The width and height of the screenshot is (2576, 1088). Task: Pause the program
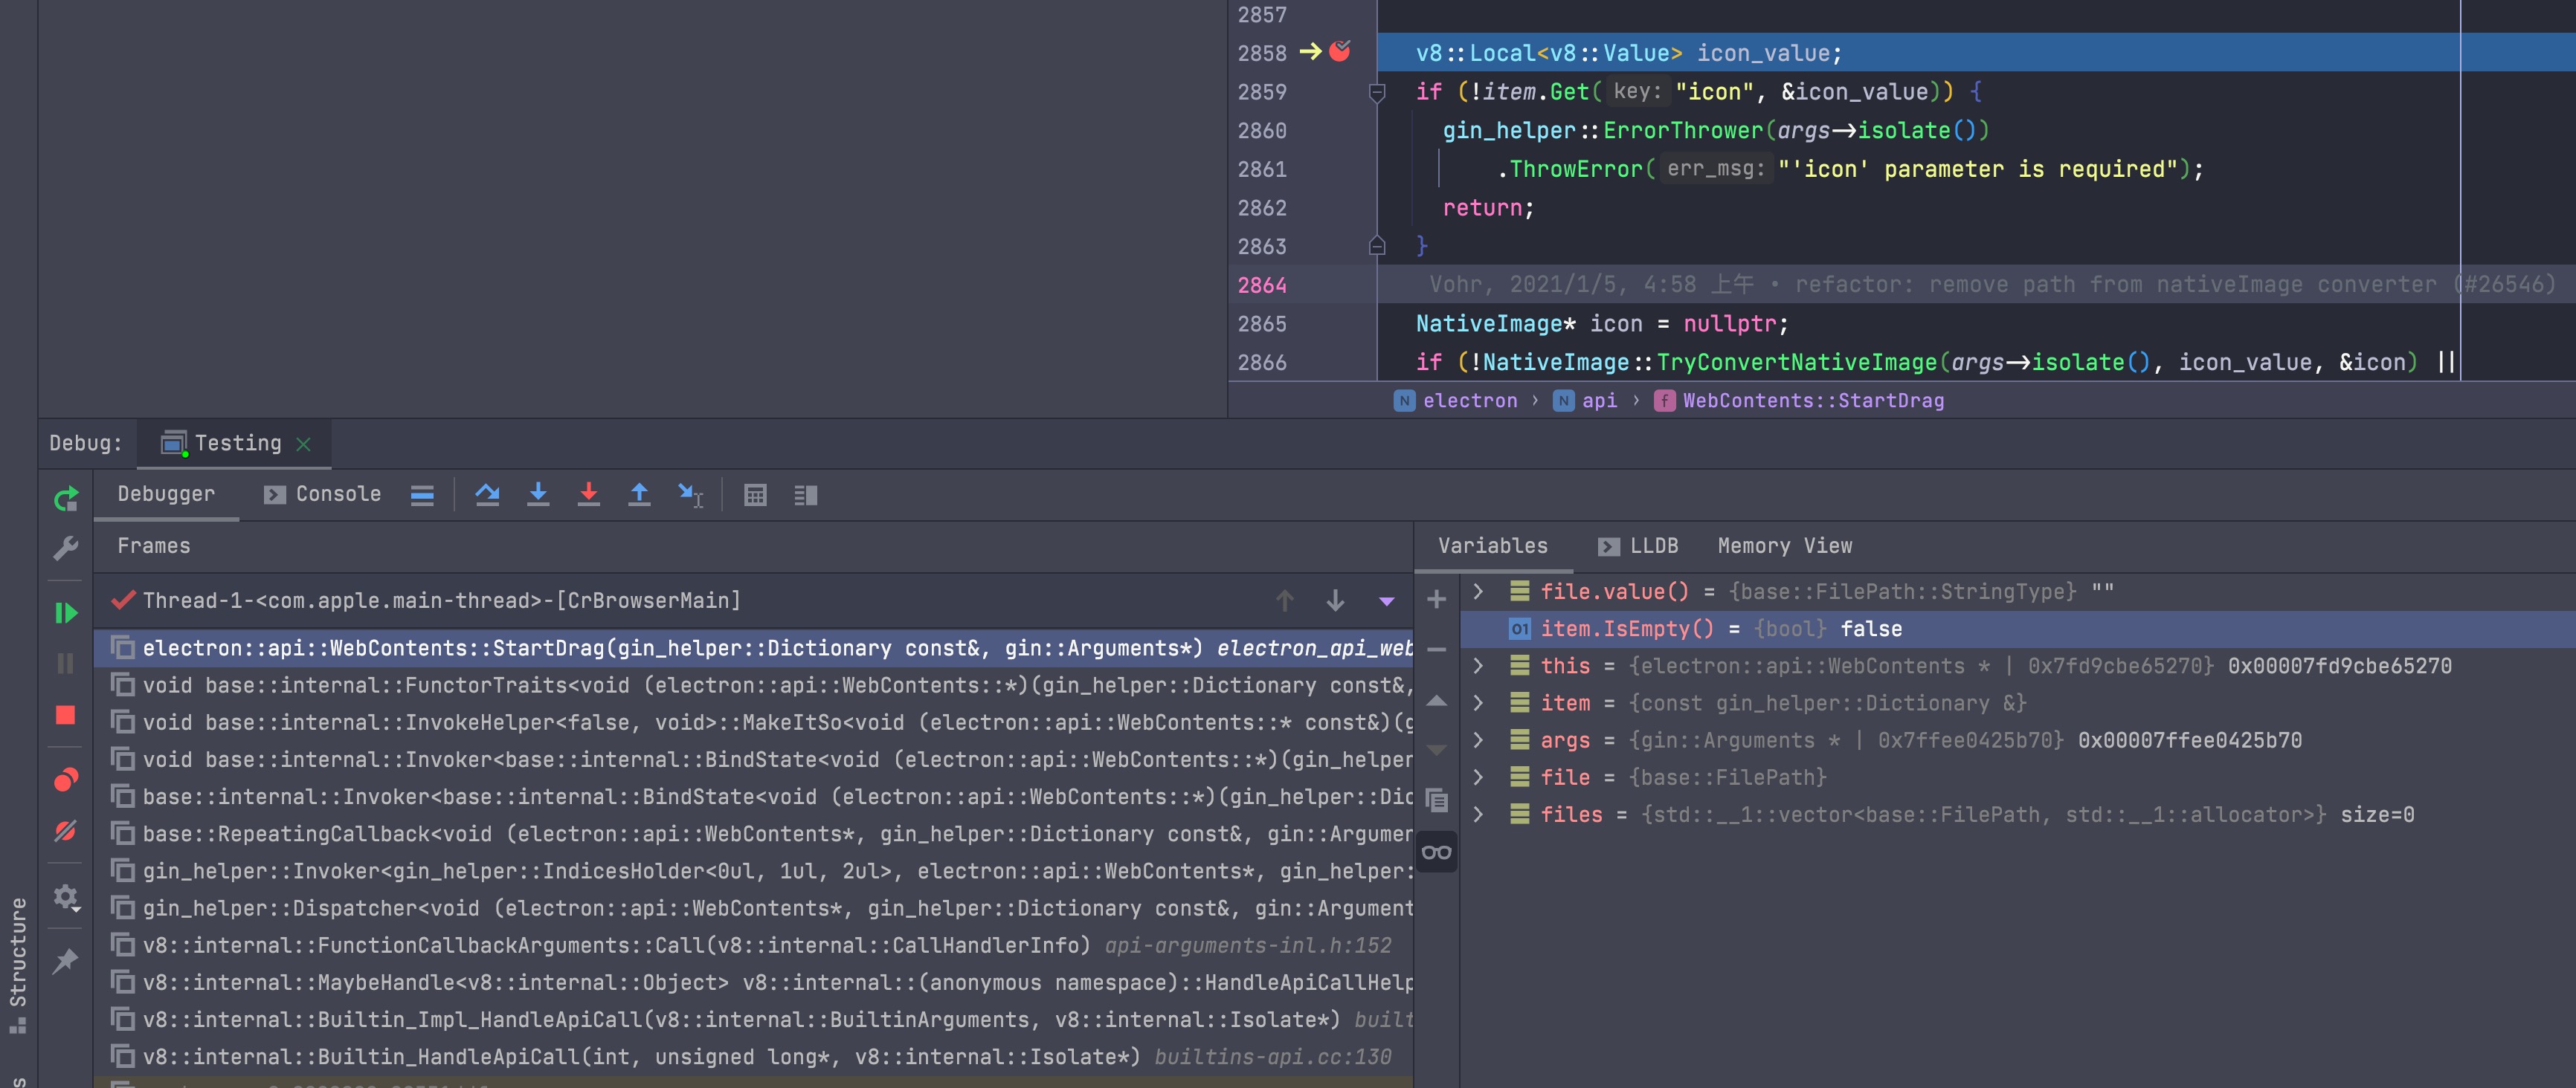[66, 664]
